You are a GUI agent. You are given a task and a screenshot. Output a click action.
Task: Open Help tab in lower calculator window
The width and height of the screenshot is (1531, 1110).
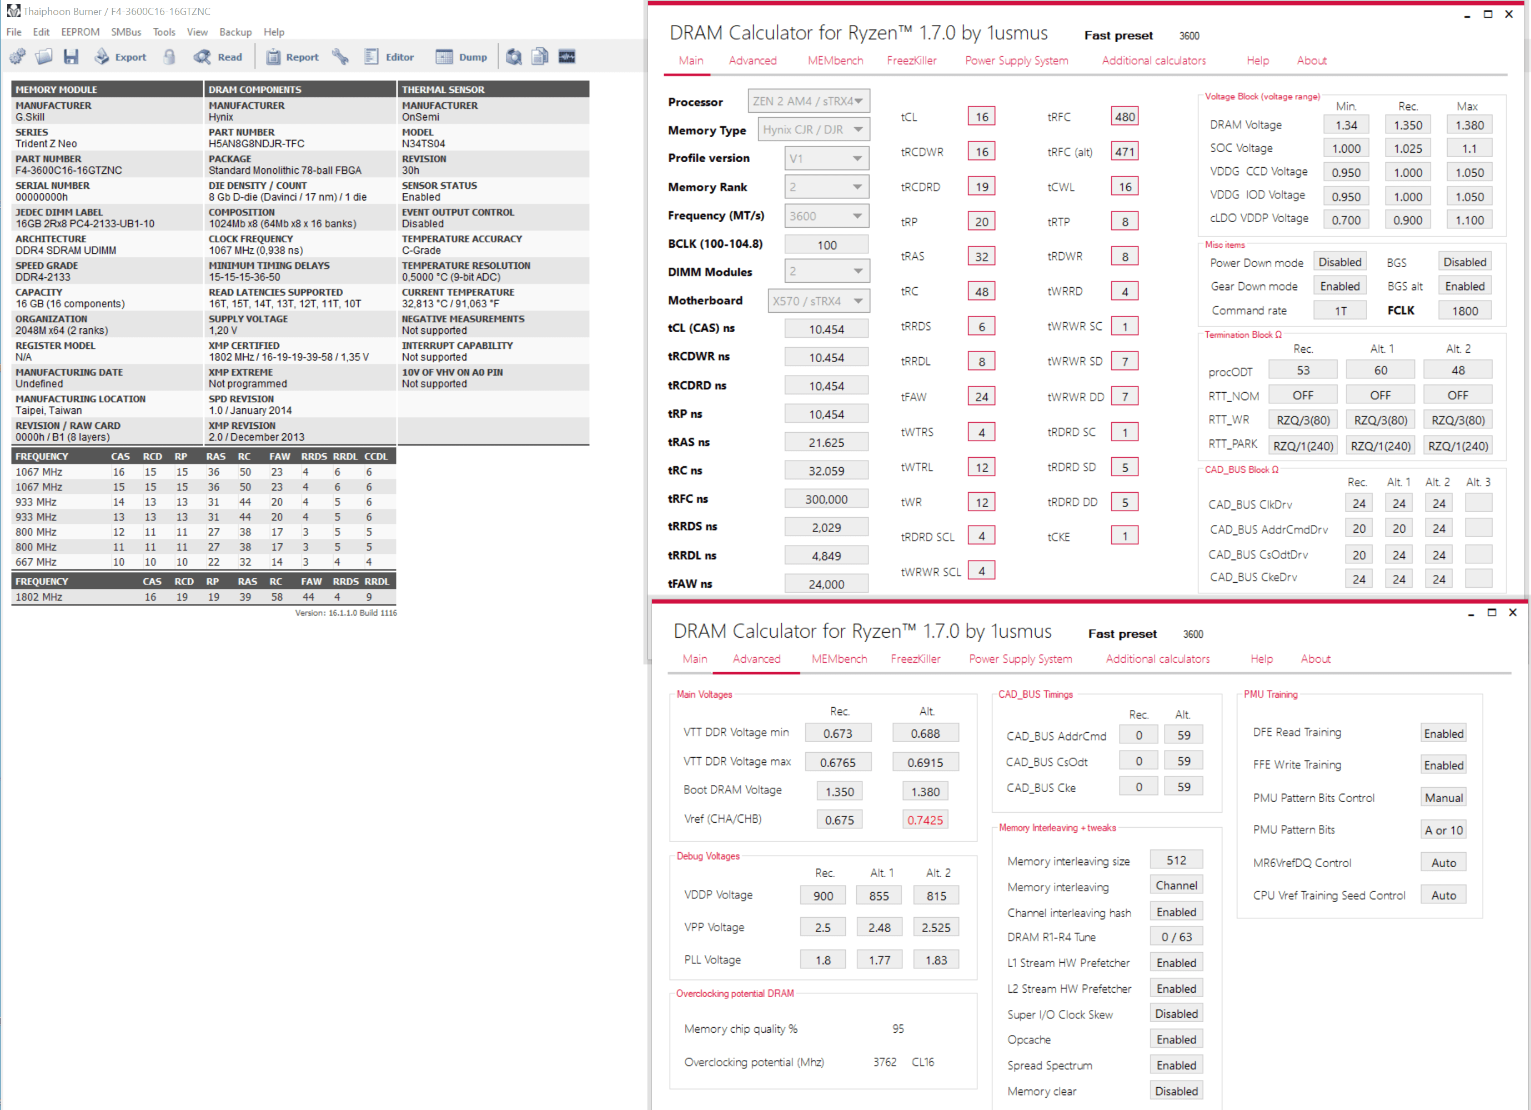pyautogui.click(x=1261, y=659)
